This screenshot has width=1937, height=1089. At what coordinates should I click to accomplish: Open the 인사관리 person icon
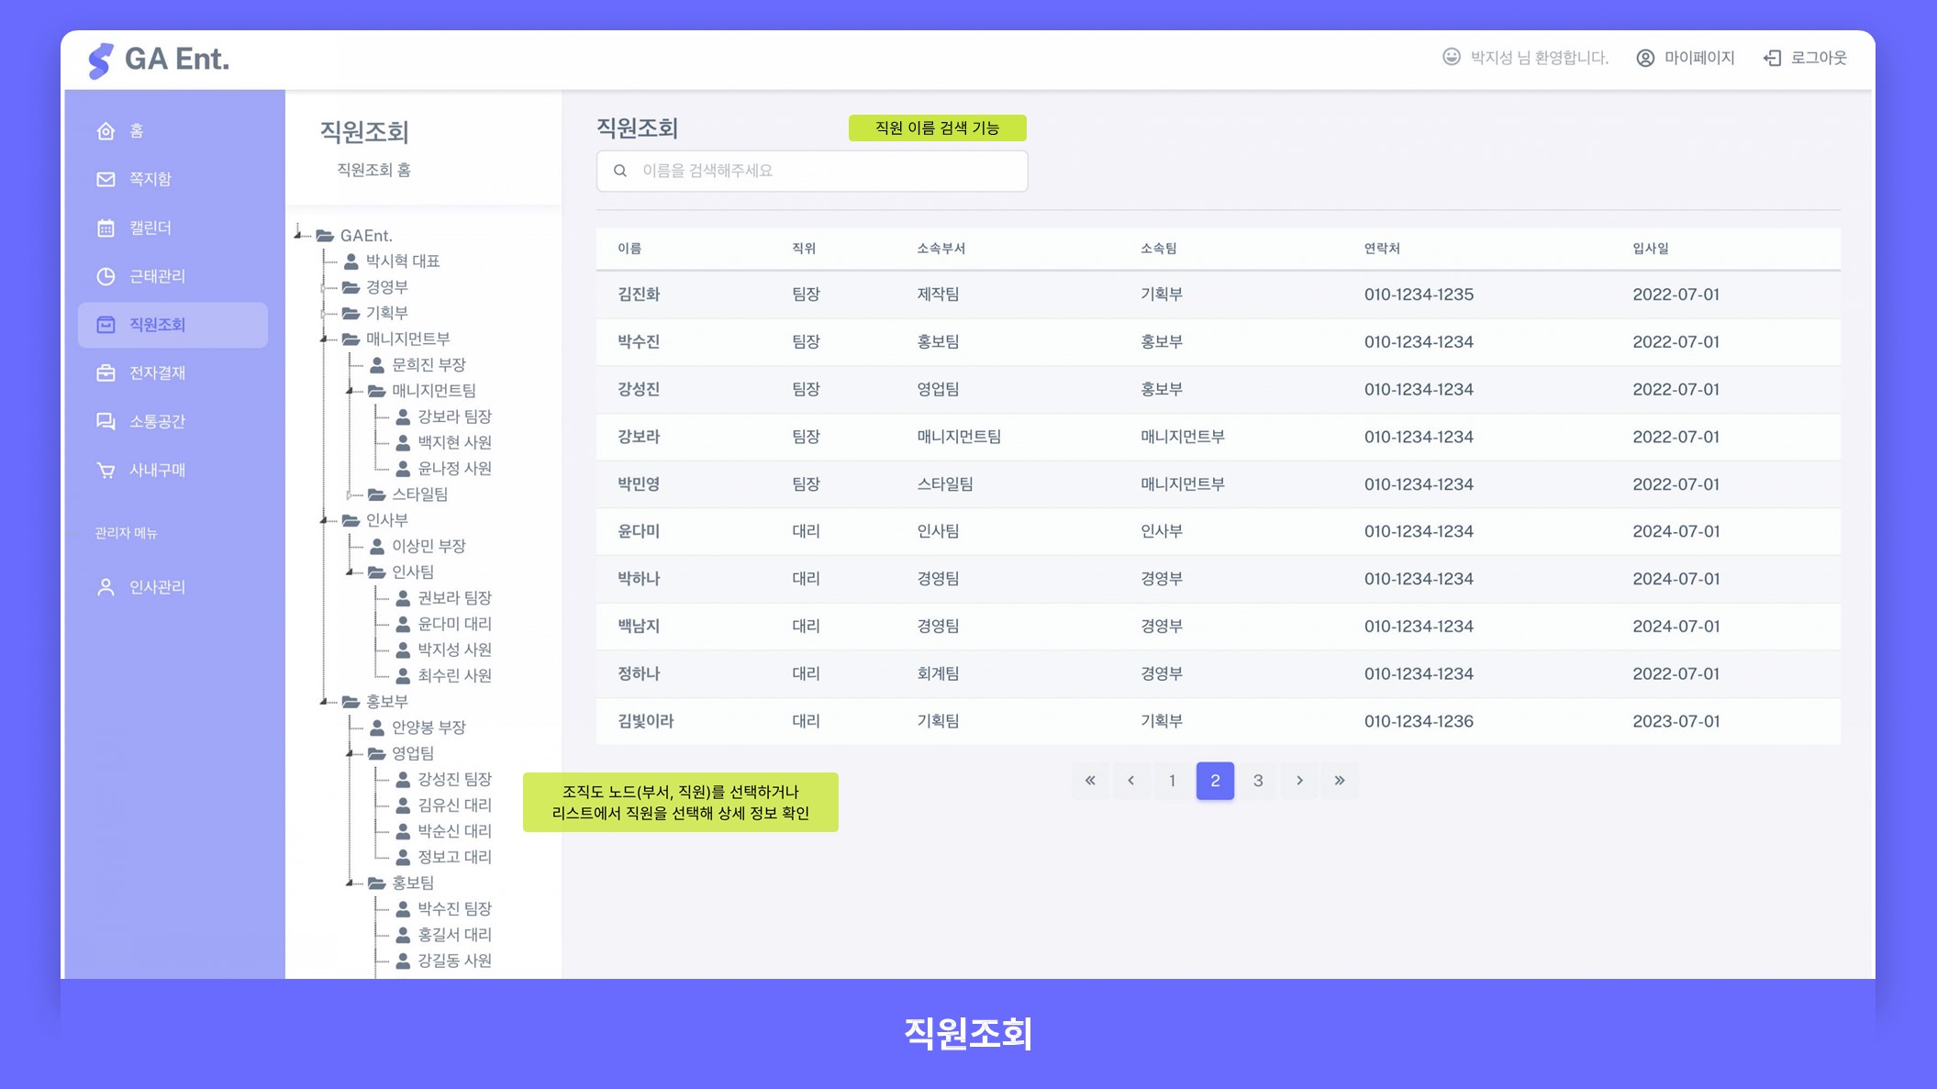(106, 587)
